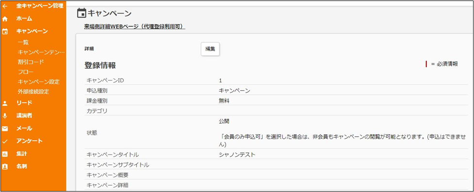The height and width of the screenshot is (192, 474).
Task: Open the 集計 menu
Action: point(21,154)
